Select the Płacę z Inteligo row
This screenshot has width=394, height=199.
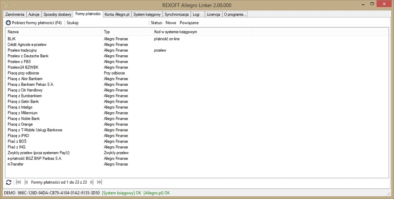click(x=197, y=107)
